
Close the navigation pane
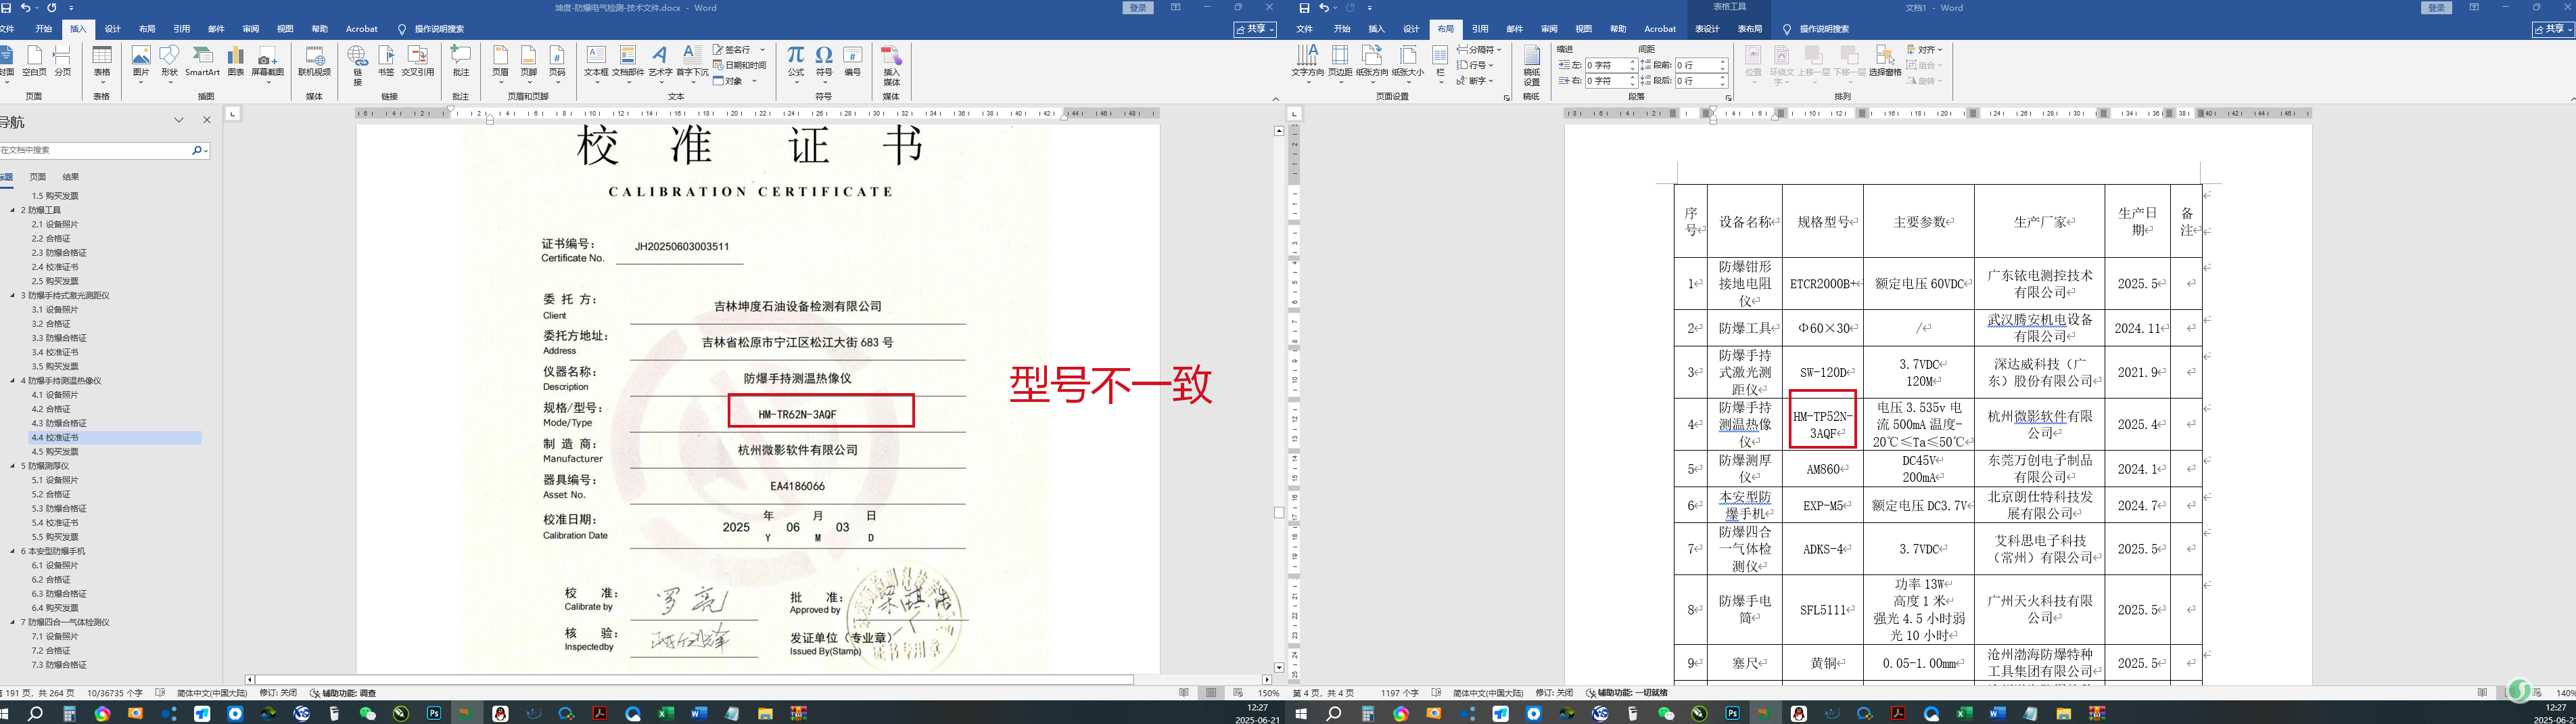coord(207,120)
